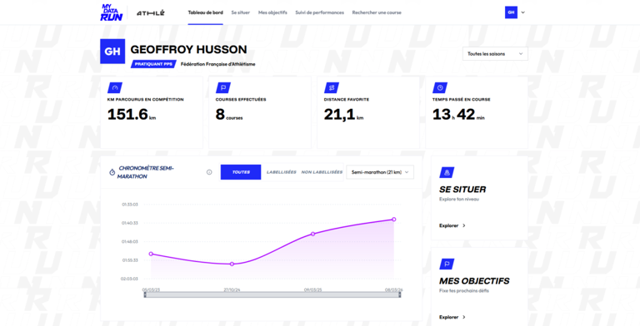Open the My Data Run logo
The image size is (640, 326).
pos(112,12)
